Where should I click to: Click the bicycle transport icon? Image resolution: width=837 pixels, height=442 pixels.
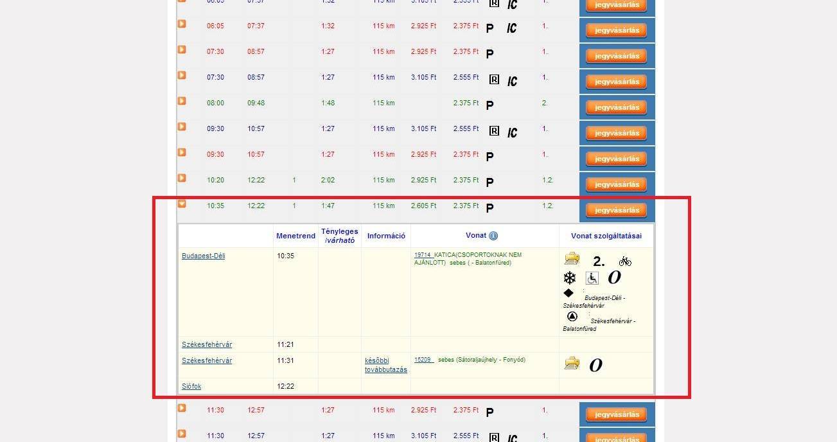coord(625,261)
